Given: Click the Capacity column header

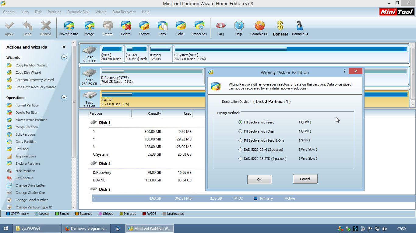Looking at the screenshot, I should 147,113.
